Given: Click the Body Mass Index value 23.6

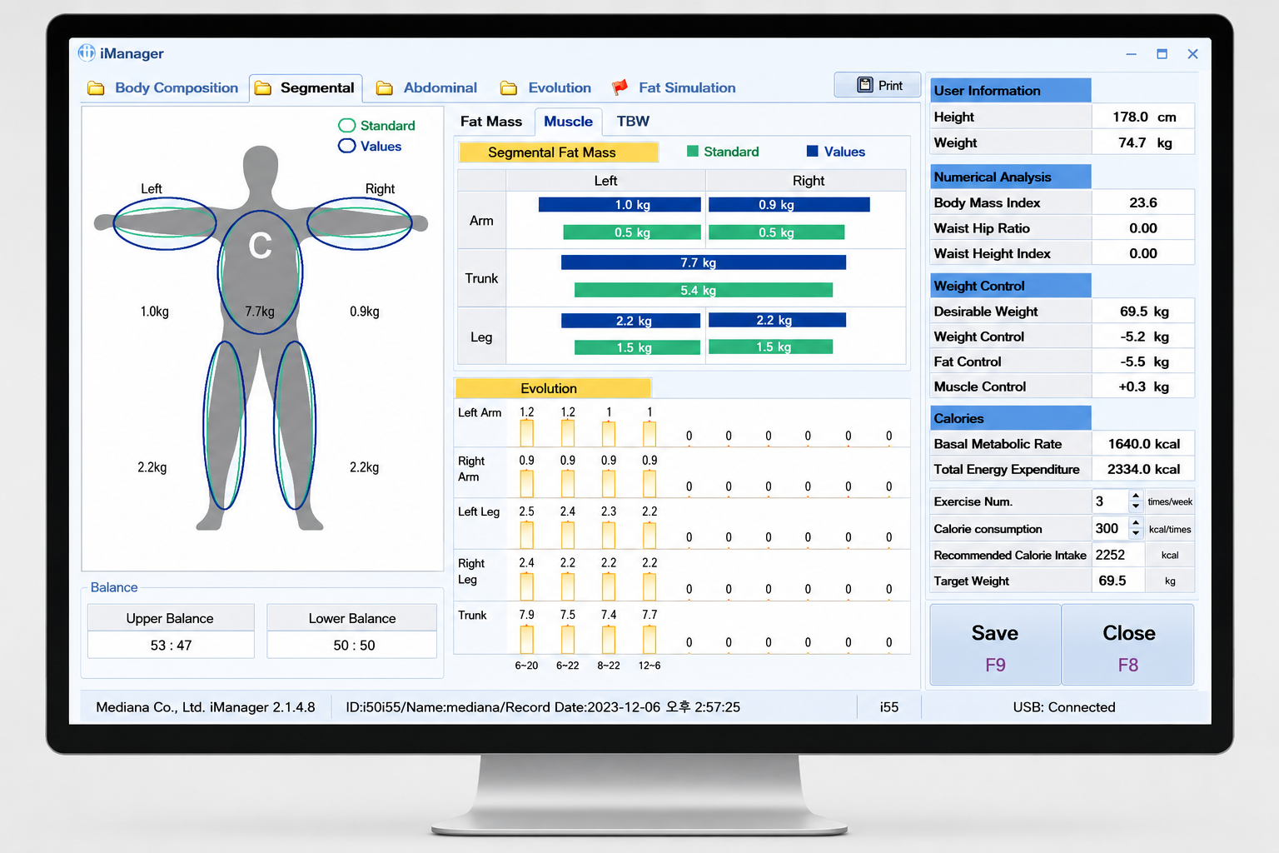Looking at the screenshot, I should pos(1143,202).
